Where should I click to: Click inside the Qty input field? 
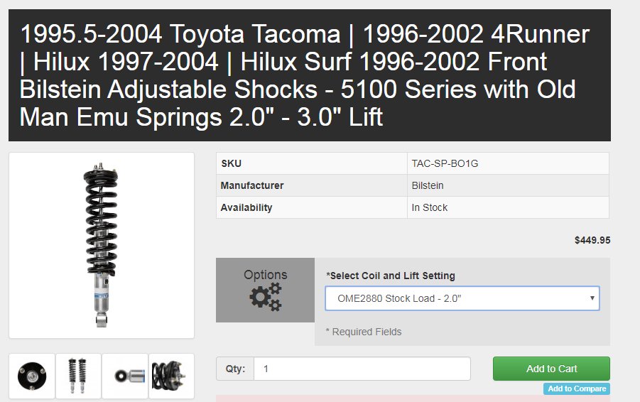[362, 369]
